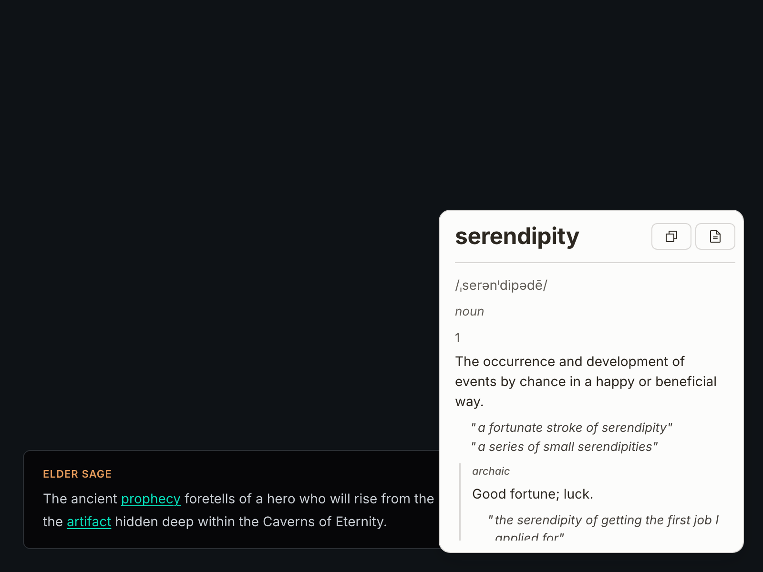This screenshot has height=572, width=763.
Task: Click the pronunciation /ˌserənˈdipədē/
Action: tap(501, 285)
